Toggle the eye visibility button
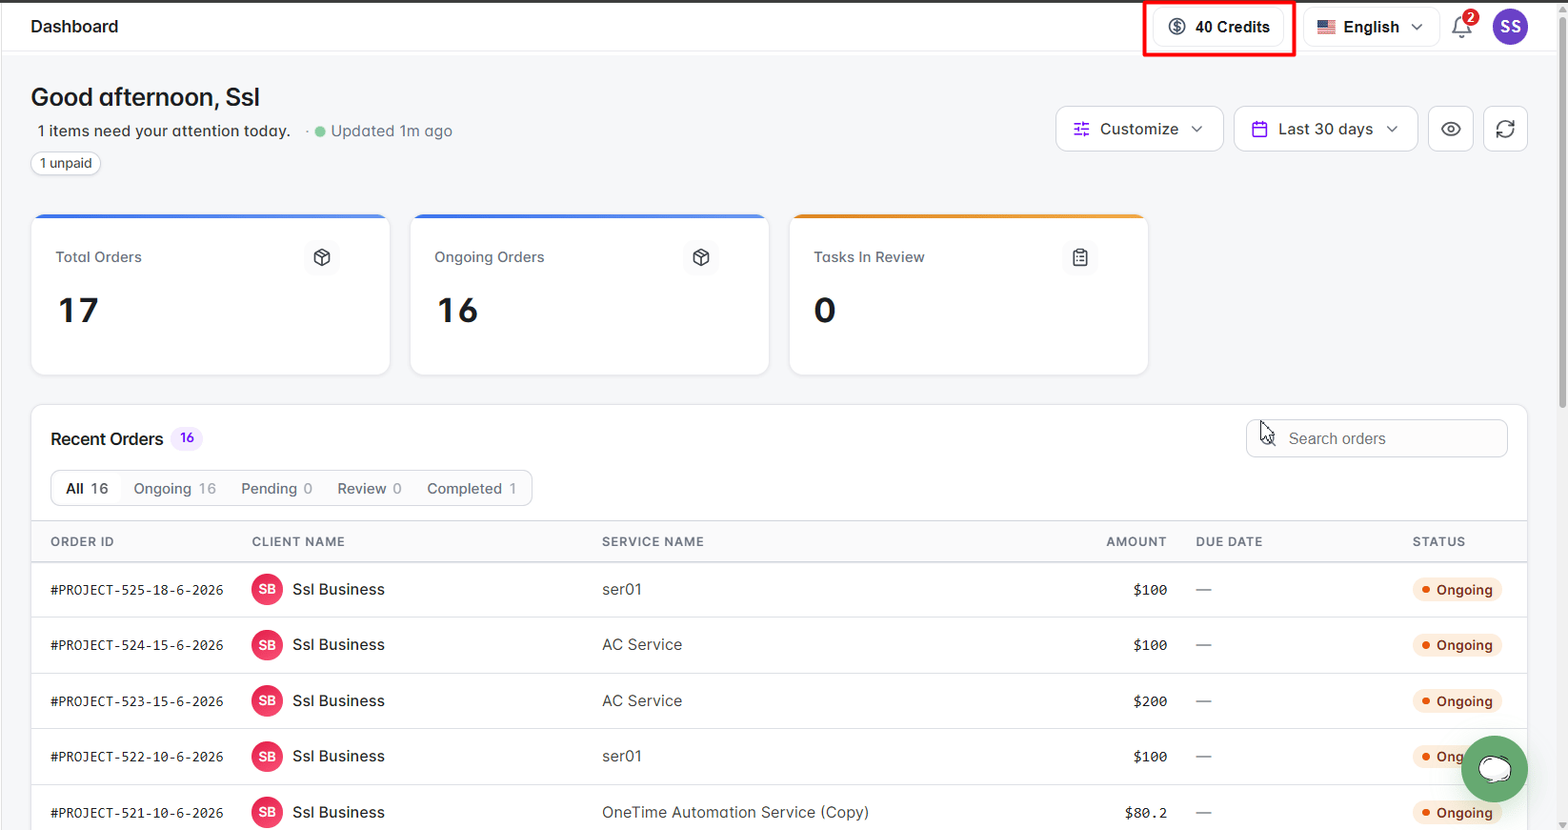 [1451, 129]
